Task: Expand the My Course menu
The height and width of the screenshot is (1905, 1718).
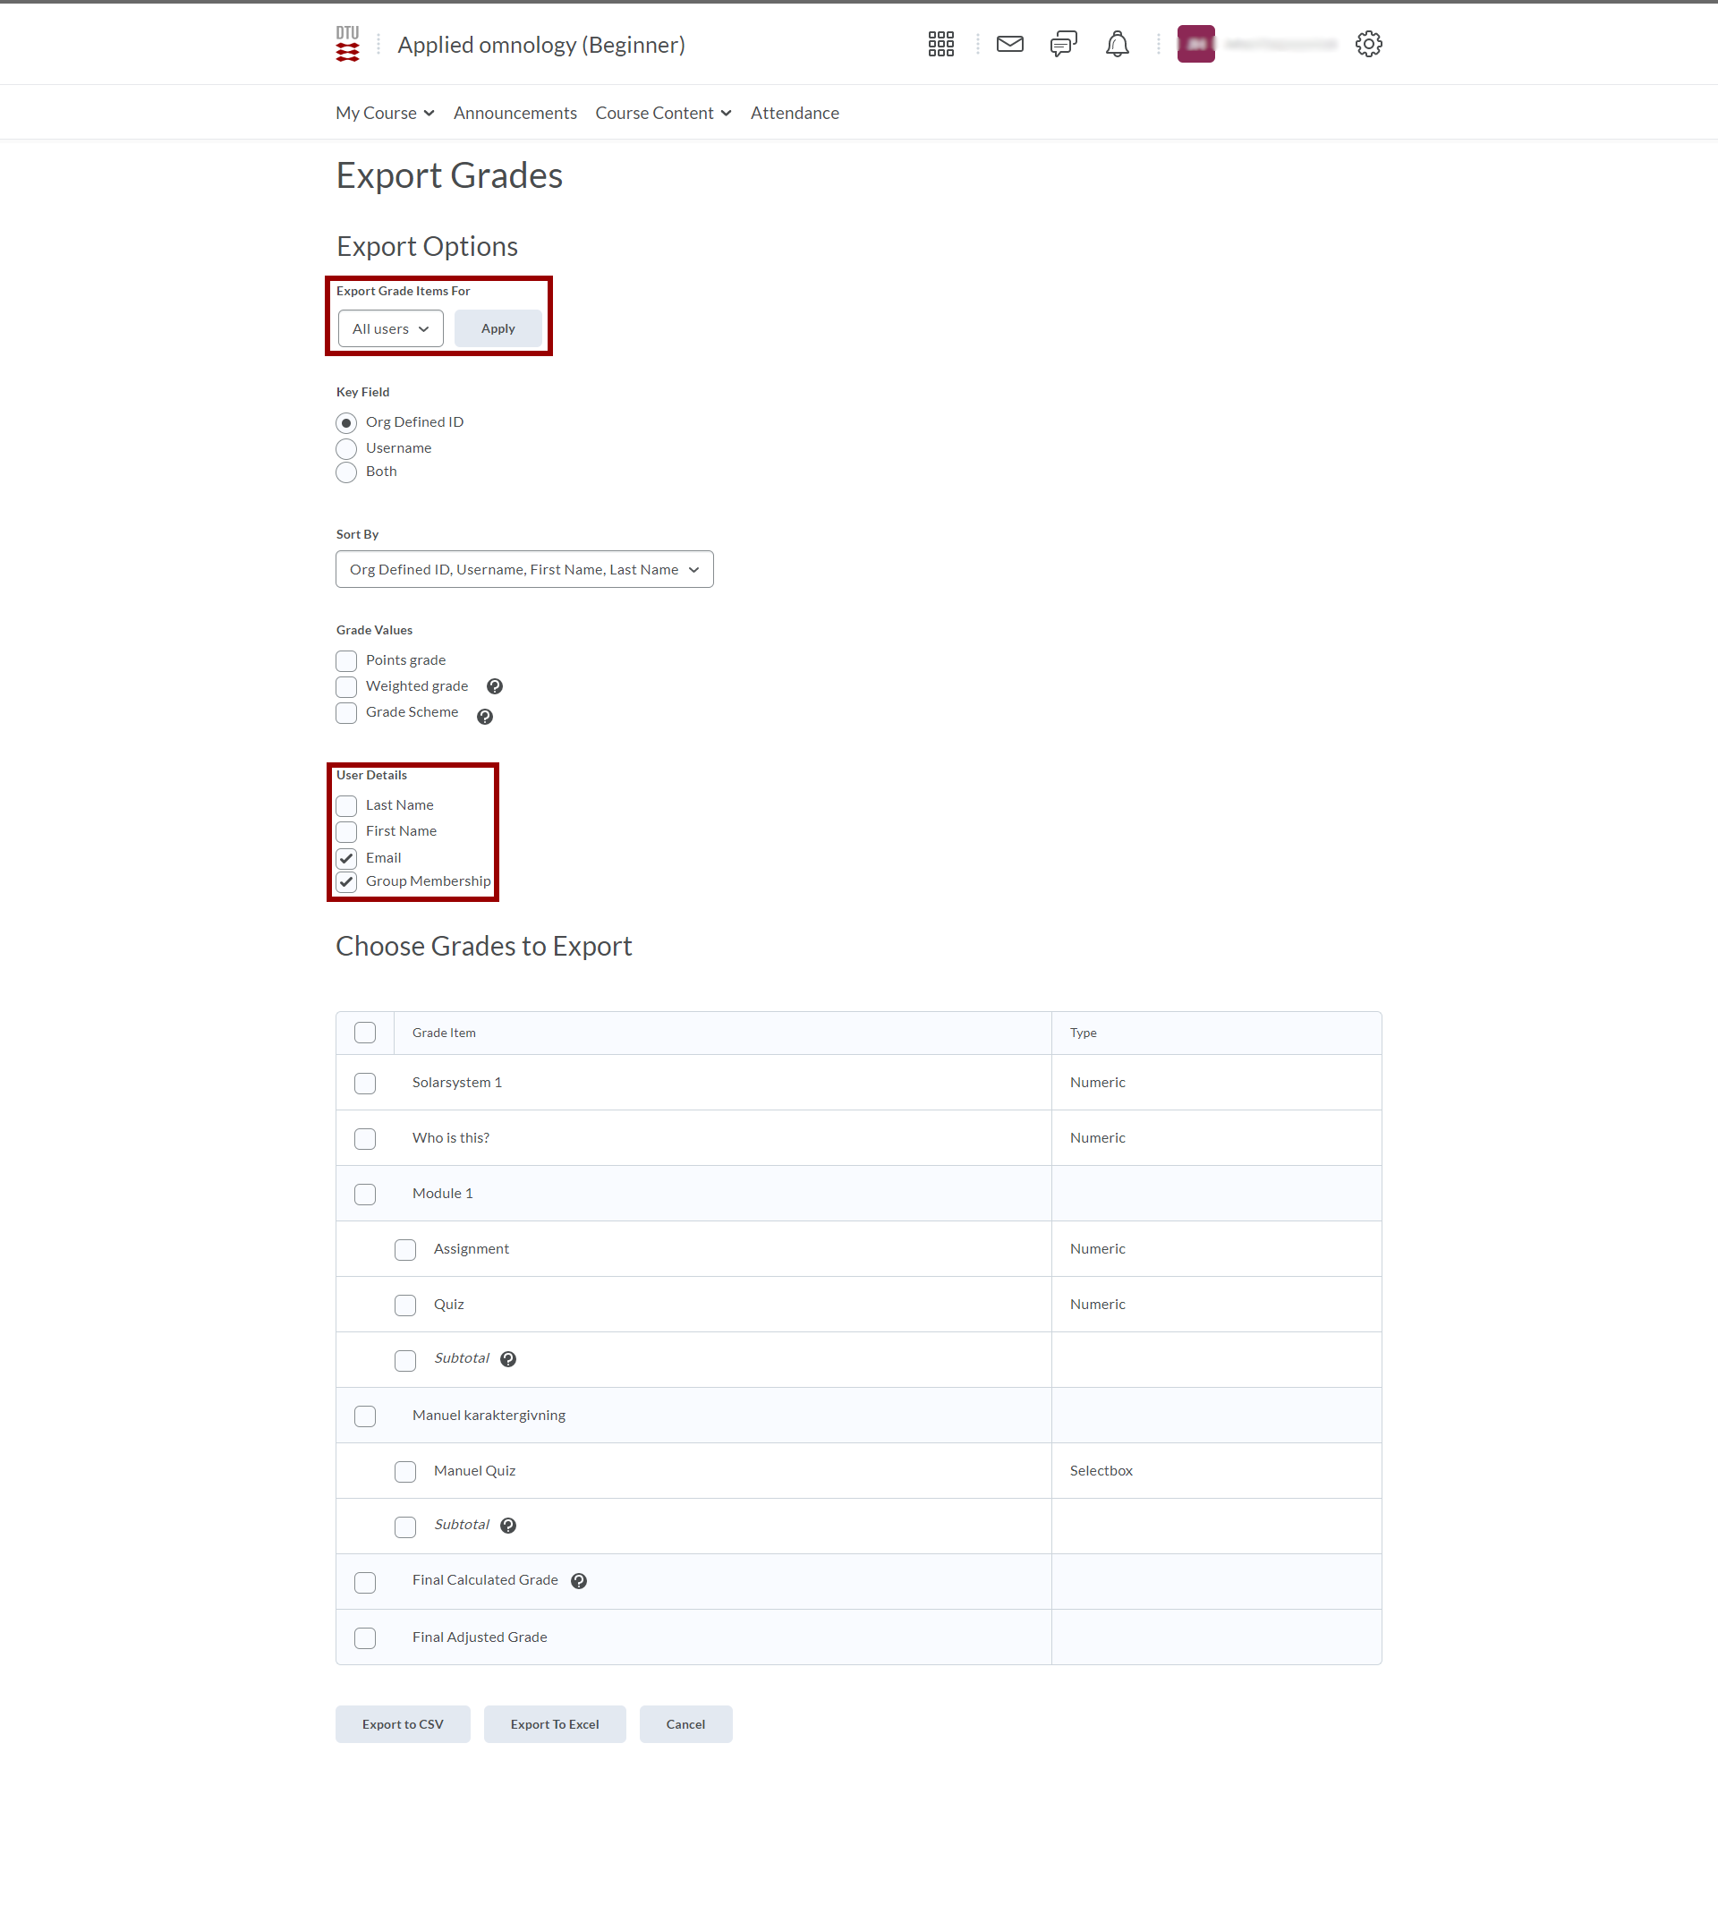Action: coord(384,114)
